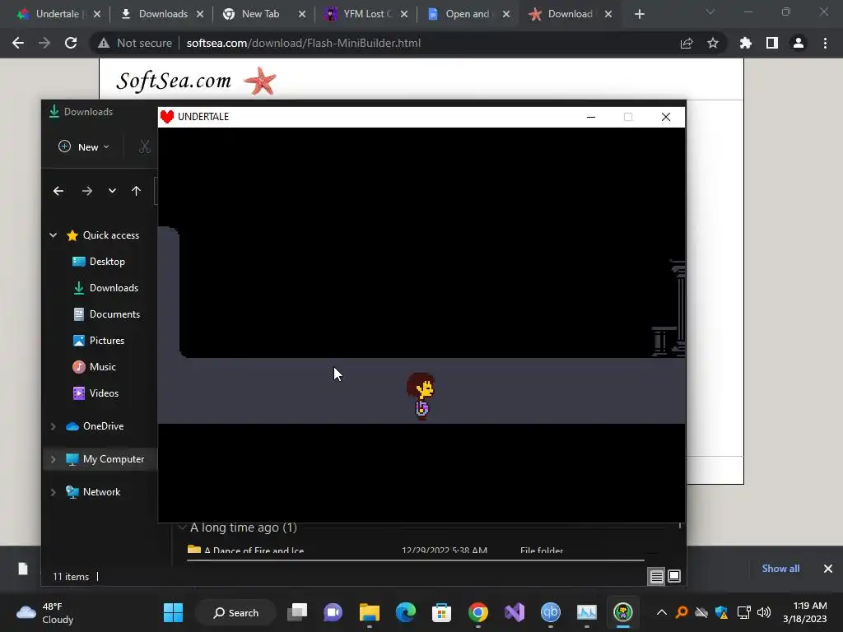
Task: Open the Chrome three-dot menu
Action: tap(825, 43)
